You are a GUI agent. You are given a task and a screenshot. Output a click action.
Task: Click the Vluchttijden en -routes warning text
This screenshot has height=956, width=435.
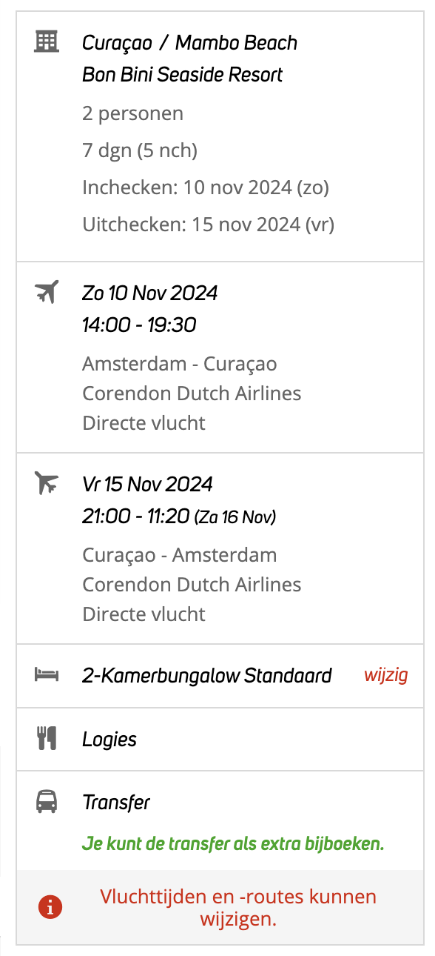point(238,908)
